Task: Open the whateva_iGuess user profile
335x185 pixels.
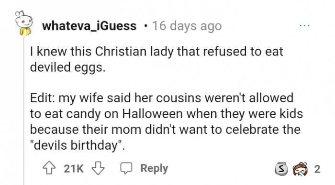Action: (89, 26)
